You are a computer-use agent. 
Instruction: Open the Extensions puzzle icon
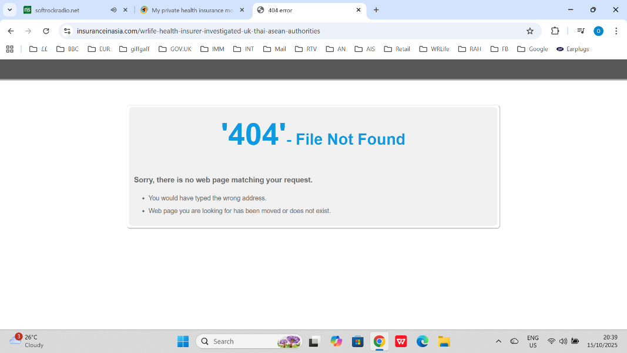[555, 31]
